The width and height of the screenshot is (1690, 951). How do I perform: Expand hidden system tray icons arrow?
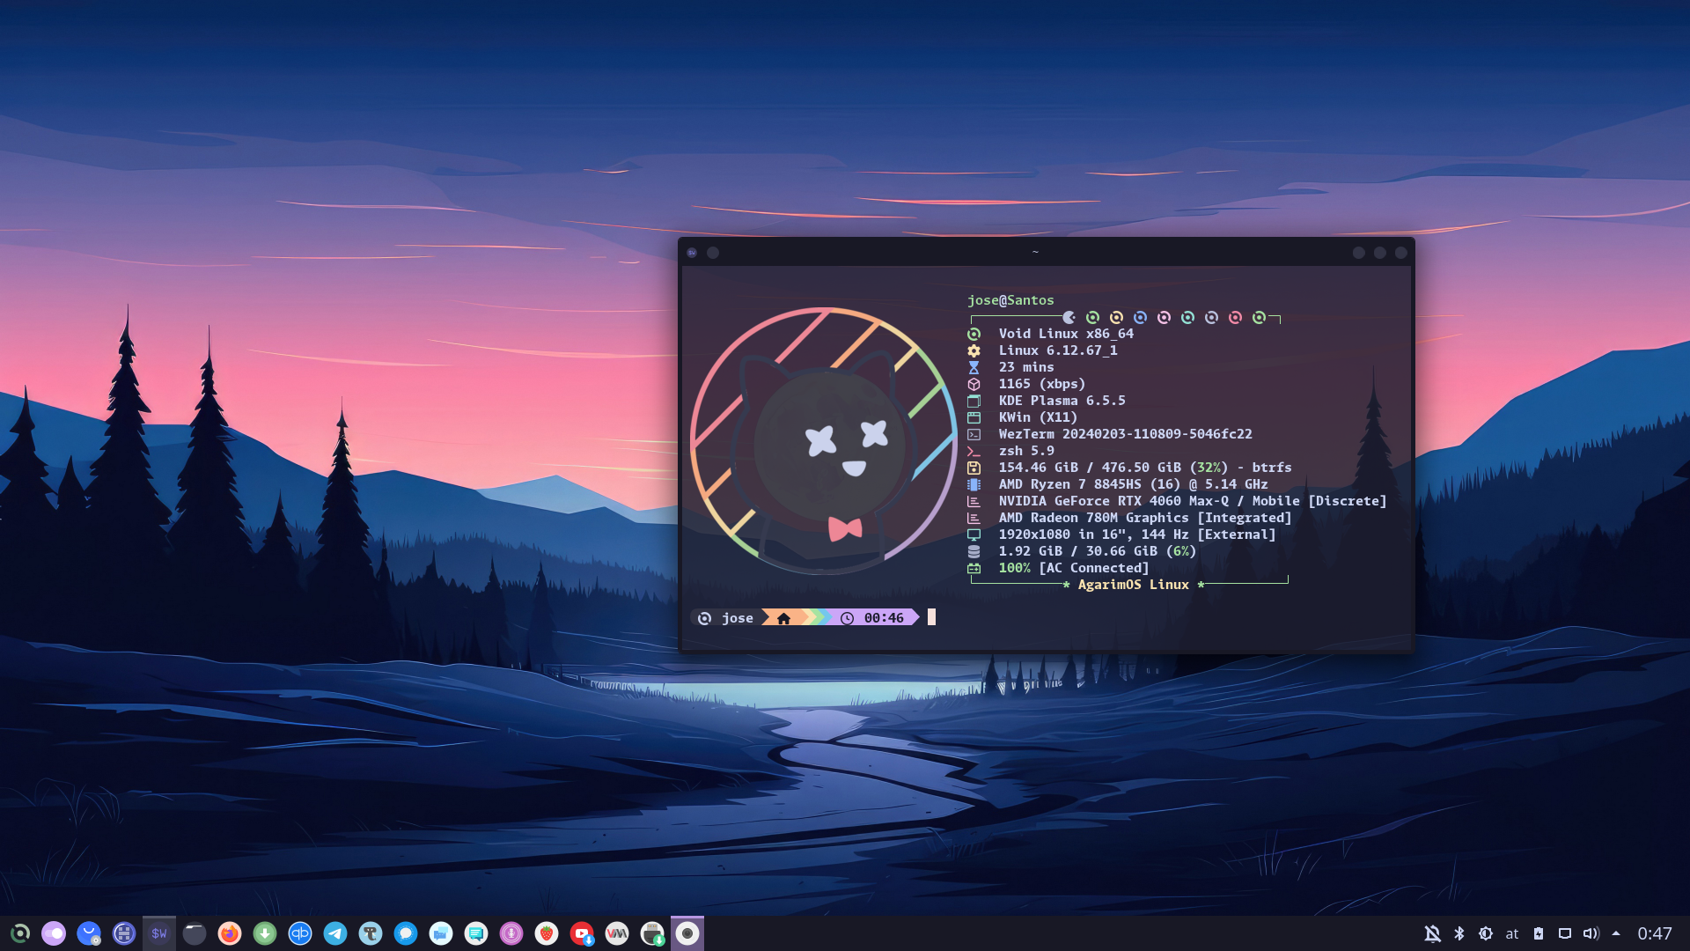[x=1616, y=933]
